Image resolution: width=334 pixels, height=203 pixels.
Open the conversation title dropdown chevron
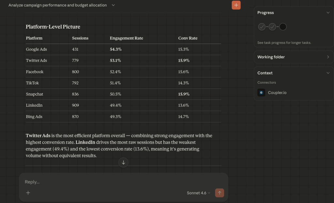113,5
